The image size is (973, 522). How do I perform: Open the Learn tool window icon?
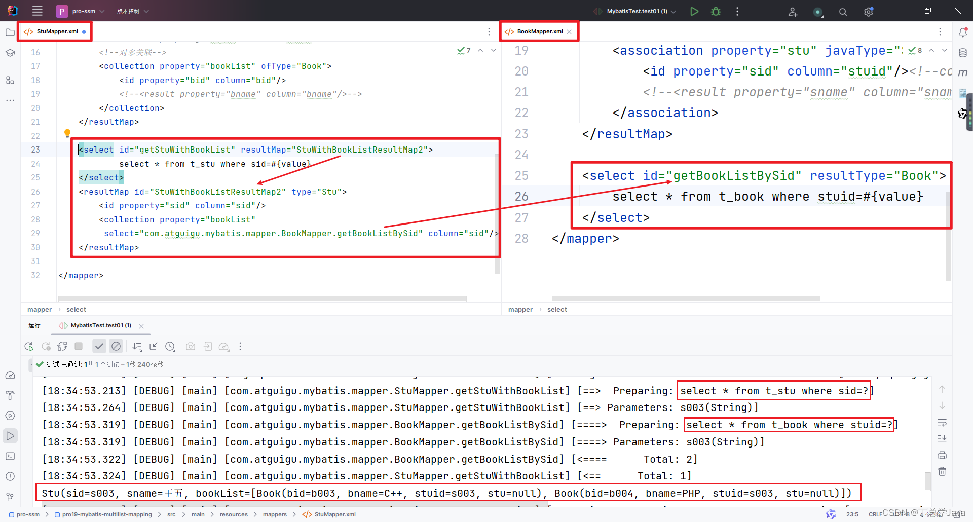(x=10, y=53)
